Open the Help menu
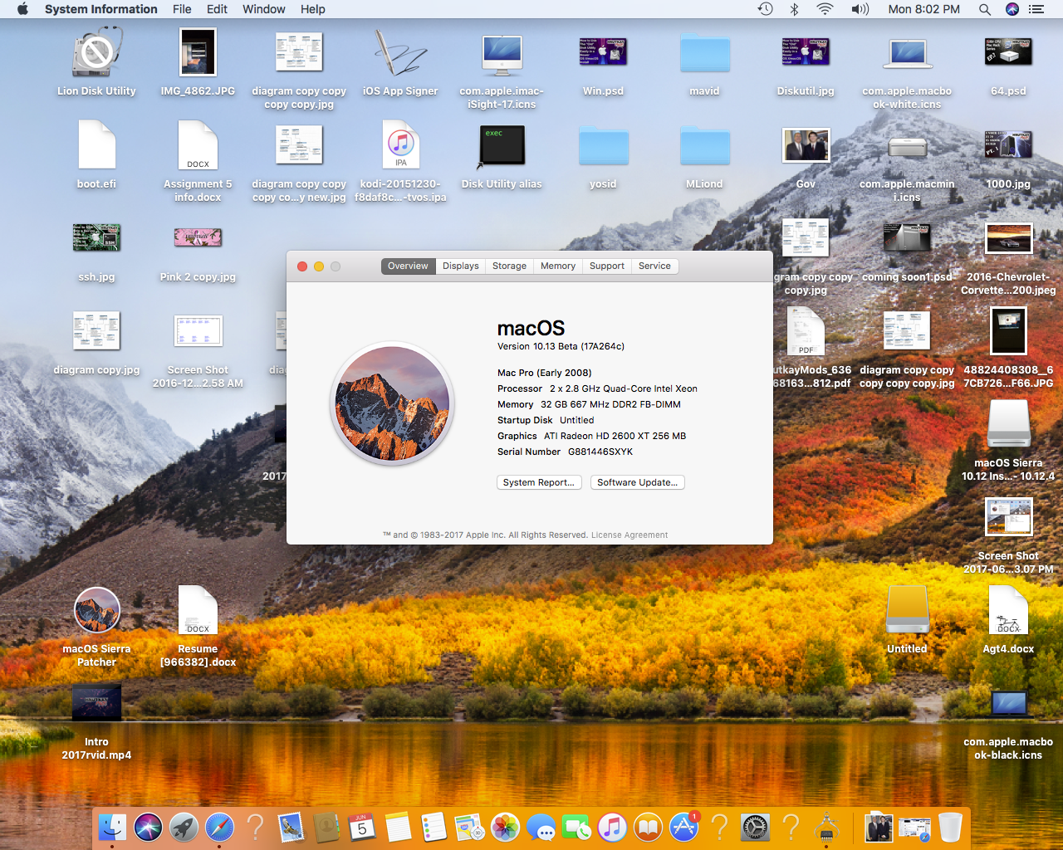This screenshot has width=1063, height=850. coord(313,9)
